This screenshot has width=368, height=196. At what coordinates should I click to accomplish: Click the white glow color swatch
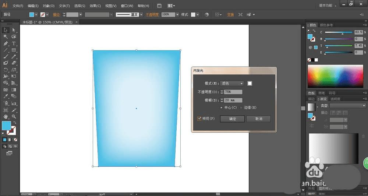coord(250,84)
